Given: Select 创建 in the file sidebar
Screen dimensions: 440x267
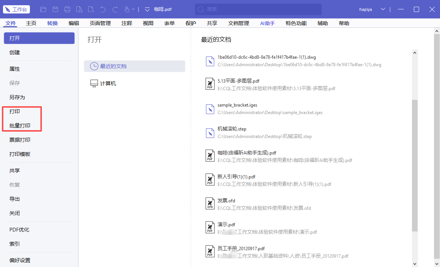Looking at the screenshot, I should (15, 52).
